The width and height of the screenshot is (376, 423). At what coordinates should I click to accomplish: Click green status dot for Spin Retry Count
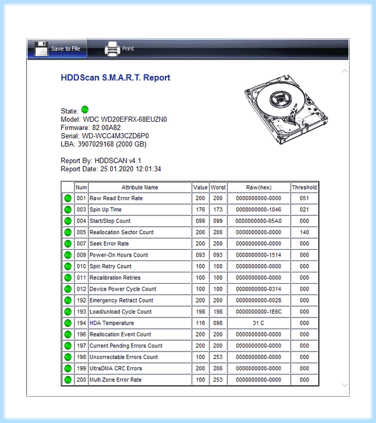tap(68, 266)
